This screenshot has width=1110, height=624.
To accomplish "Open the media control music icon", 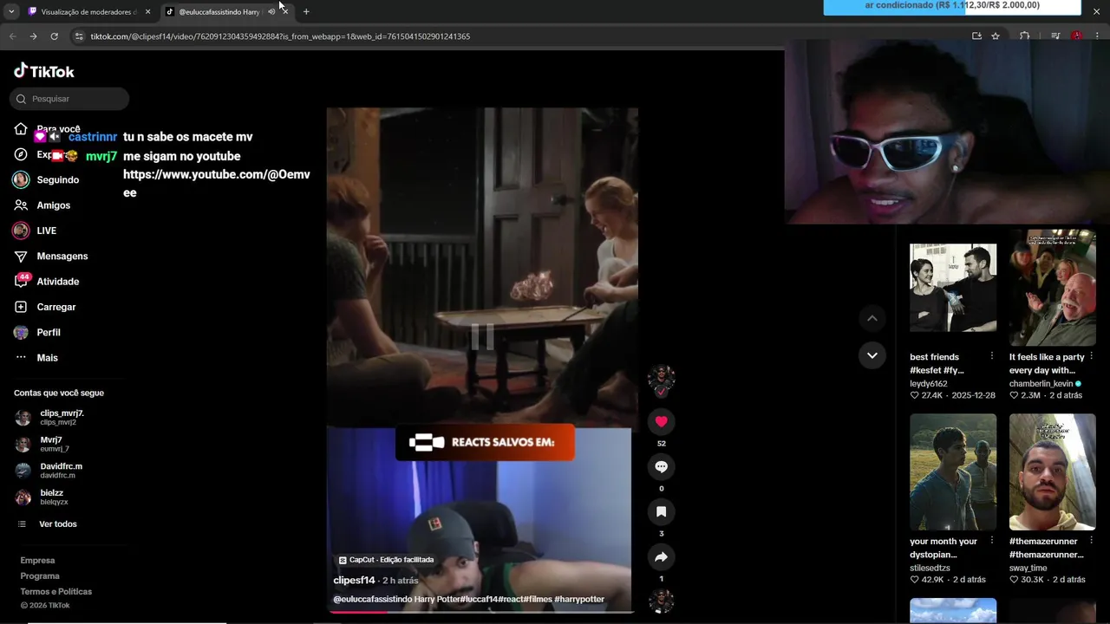I will (x=1055, y=36).
